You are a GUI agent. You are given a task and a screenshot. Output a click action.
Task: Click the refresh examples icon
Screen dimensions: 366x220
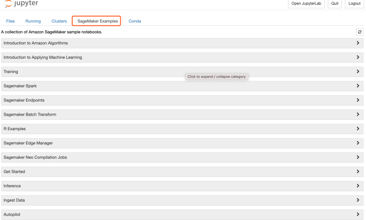tap(360, 32)
